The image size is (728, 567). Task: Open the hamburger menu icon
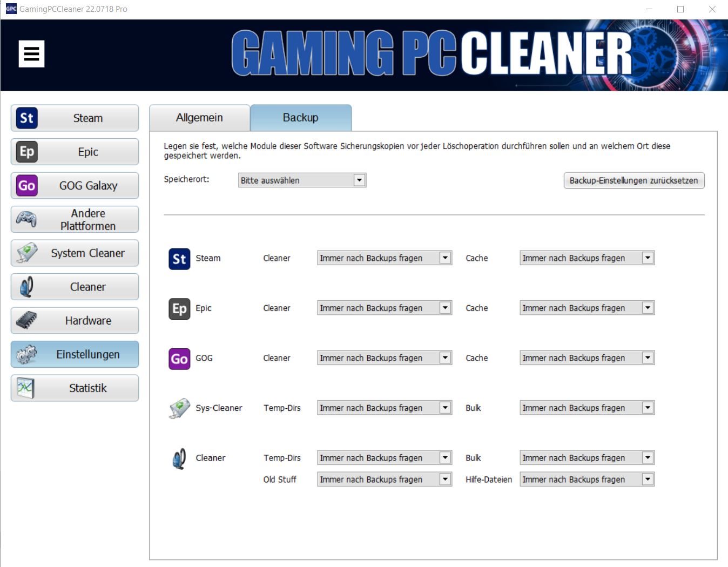pos(31,54)
